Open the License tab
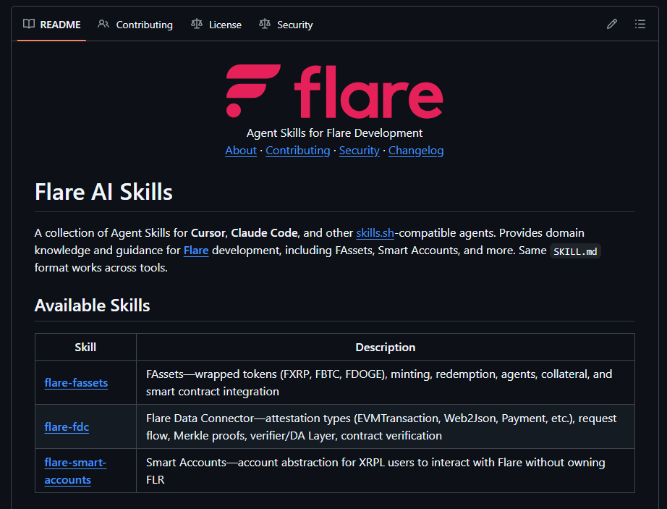 [225, 24]
